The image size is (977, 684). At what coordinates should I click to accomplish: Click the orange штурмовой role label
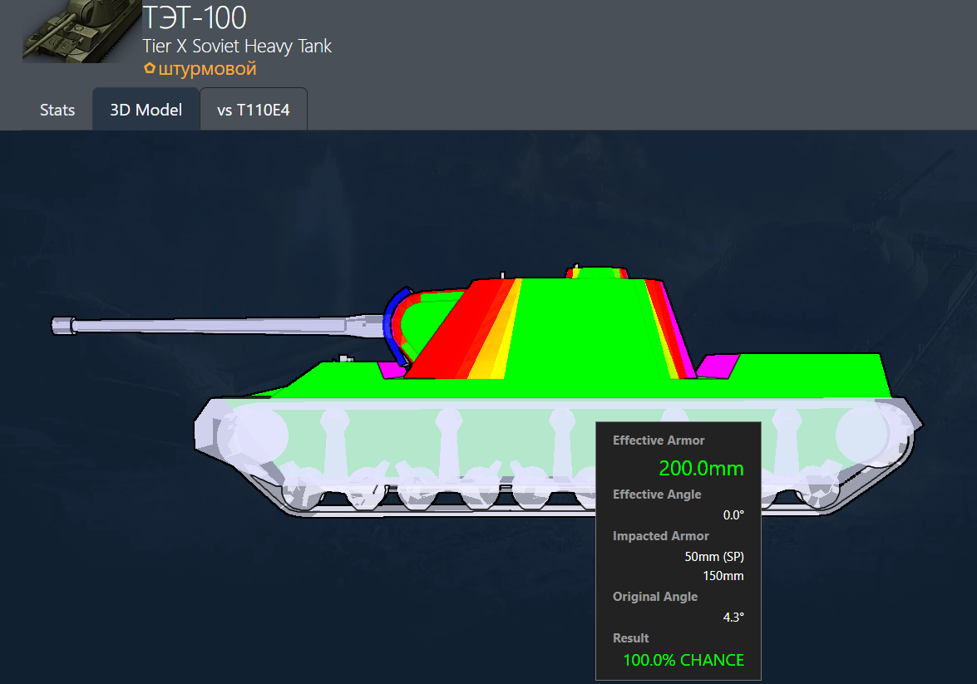pyautogui.click(x=208, y=68)
